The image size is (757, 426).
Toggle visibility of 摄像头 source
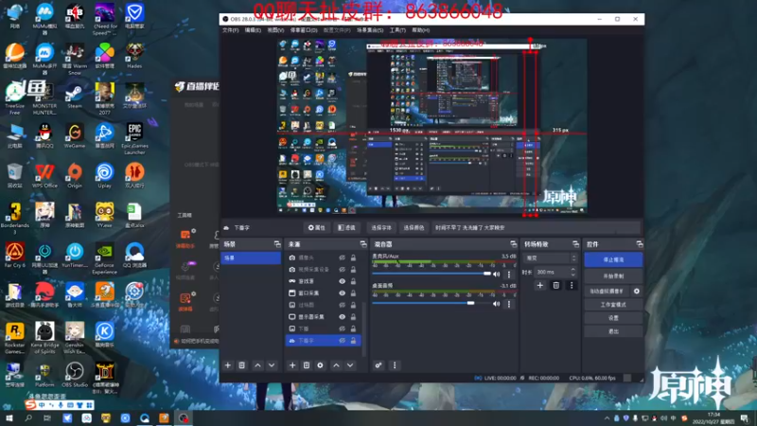pos(342,257)
